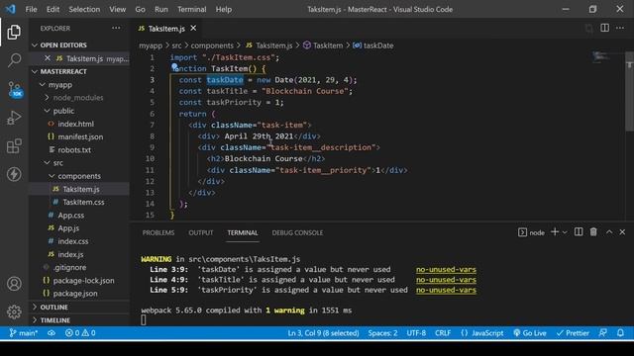Click the Go Live button
The width and height of the screenshot is (634, 356).
[x=530, y=333]
